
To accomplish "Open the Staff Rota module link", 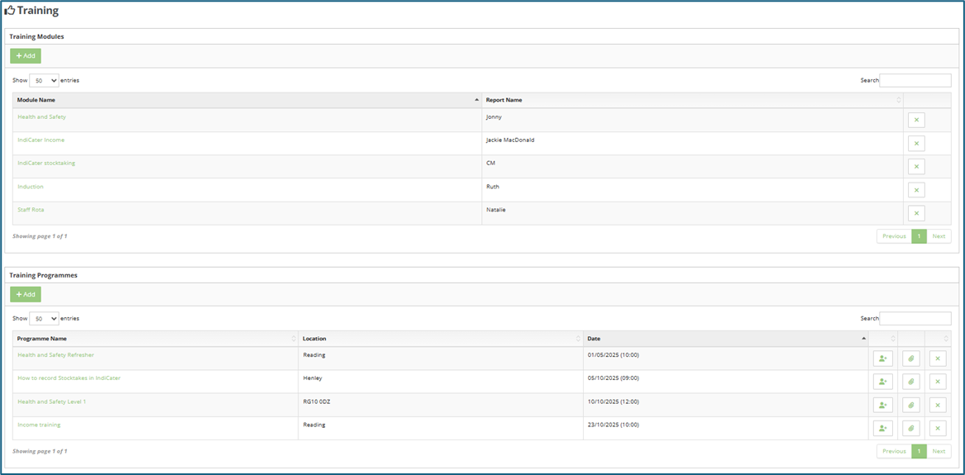I will (x=31, y=210).
